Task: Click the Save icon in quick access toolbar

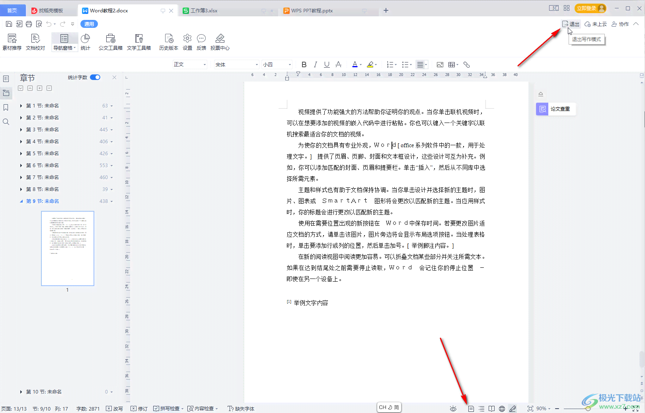Action: (9, 24)
